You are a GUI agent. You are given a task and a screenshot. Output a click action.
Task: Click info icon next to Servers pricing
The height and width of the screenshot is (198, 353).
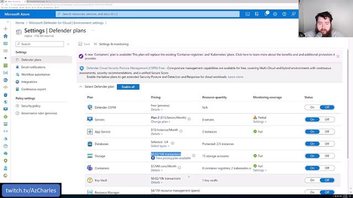pyautogui.click(x=189, y=119)
